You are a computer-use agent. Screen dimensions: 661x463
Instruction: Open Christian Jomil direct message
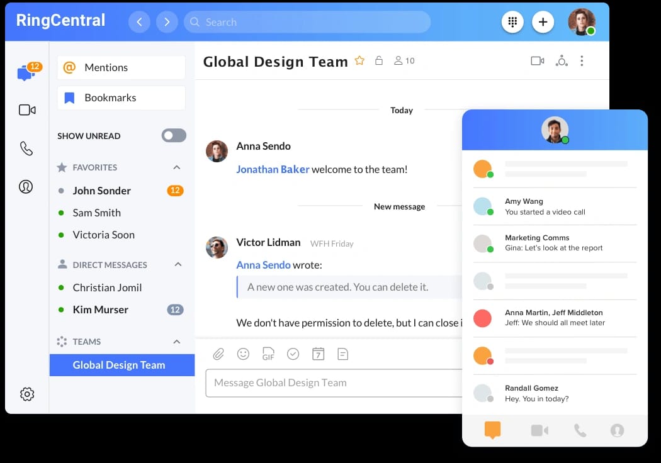pos(121,287)
